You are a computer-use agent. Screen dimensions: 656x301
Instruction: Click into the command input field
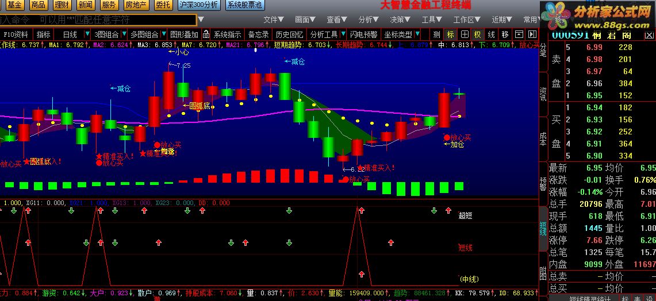(x=98, y=20)
